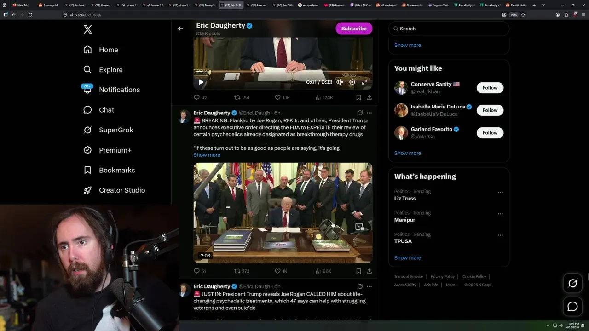Open Premium+ in the sidebar
The height and width of the screenshot is (331, 589).
pos(108,150)
